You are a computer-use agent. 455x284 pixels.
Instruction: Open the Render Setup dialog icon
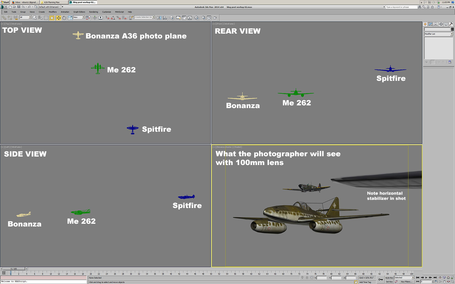tap(203, 18)
